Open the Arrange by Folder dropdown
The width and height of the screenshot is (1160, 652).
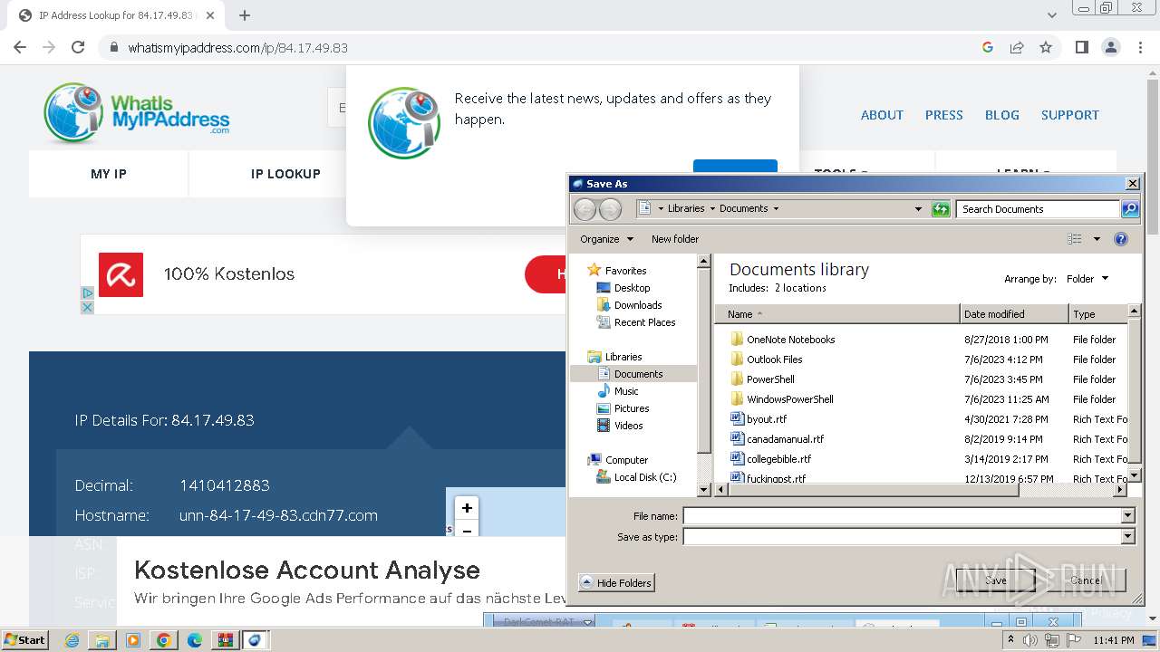(x=1087, y=279)
